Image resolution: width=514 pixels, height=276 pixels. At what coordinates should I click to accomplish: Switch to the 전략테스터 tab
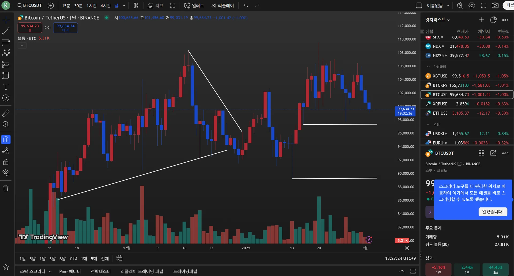click(x=101, y=271)
